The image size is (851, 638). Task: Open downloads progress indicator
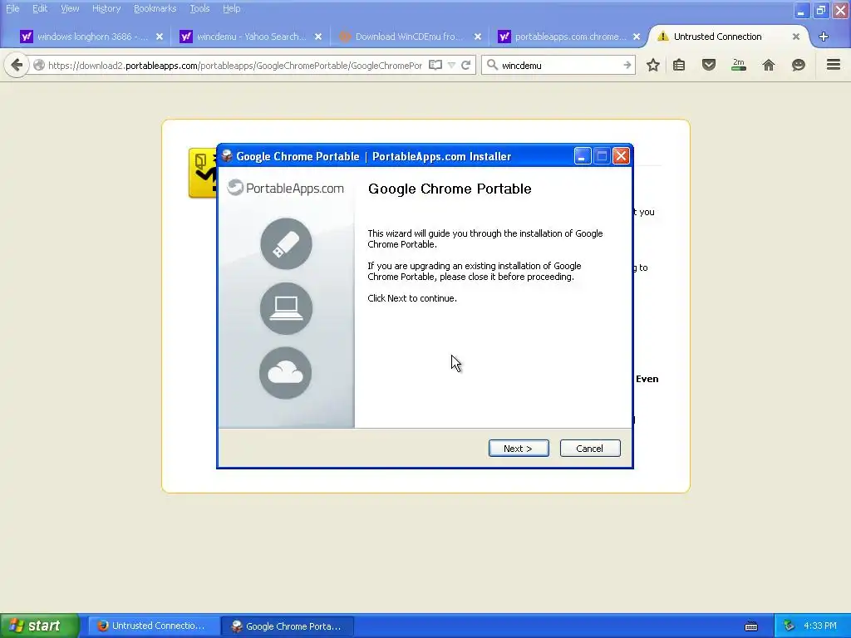click(739, 65)
